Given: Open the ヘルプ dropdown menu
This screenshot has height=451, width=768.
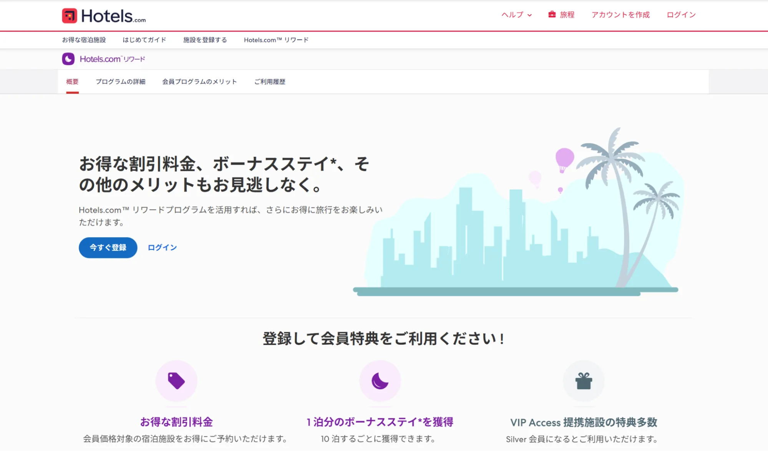Looking at the screenshot, I should click(516, 15).
